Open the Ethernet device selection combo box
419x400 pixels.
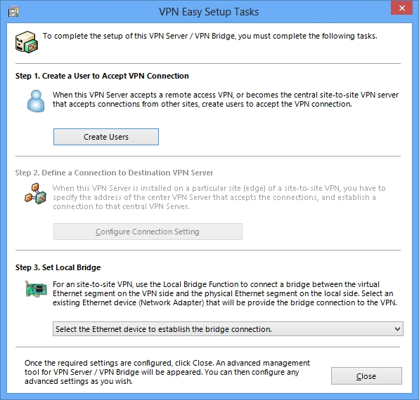pyautogui.click(x=228, y=329)
